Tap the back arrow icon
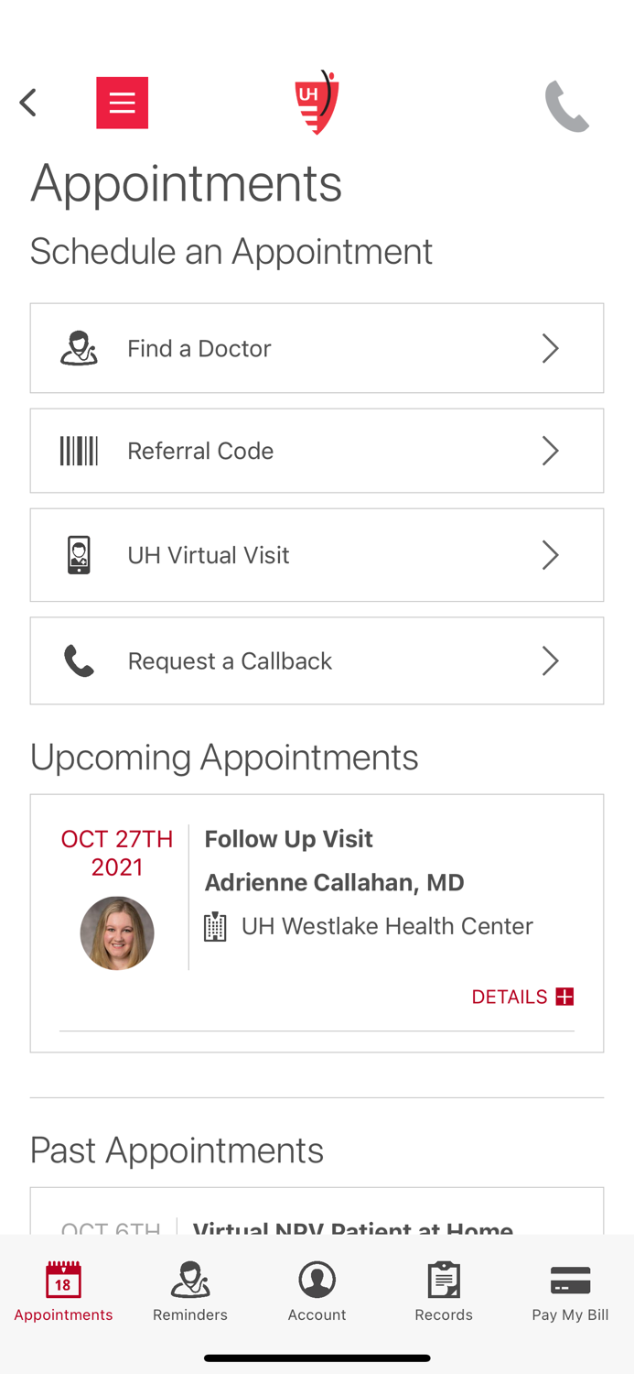The image size is (634, 1374). [28, 103]
